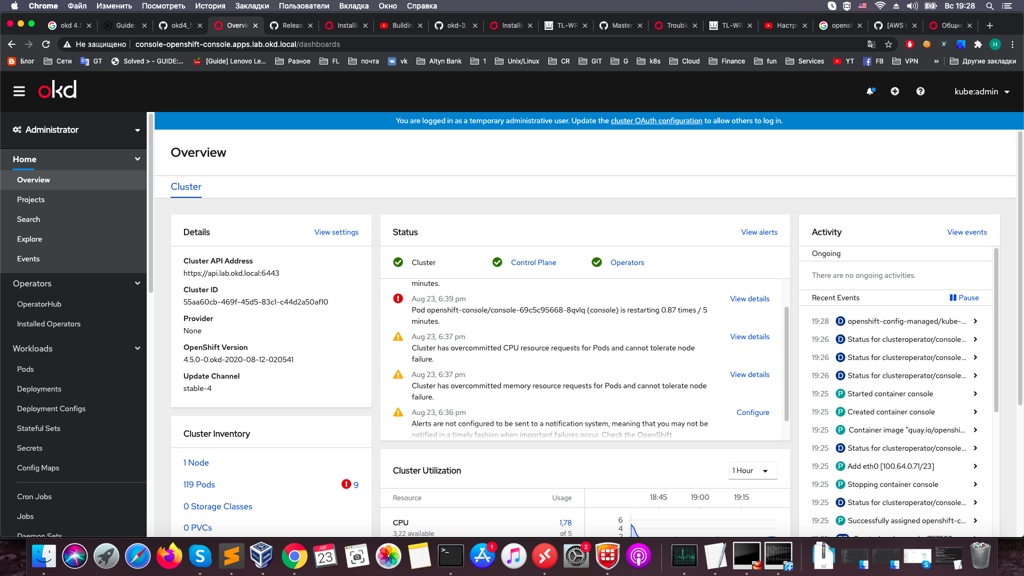Reload the page with the refresh icon
The width and height of the screenshot is (1024, 576).
[46, 44]
